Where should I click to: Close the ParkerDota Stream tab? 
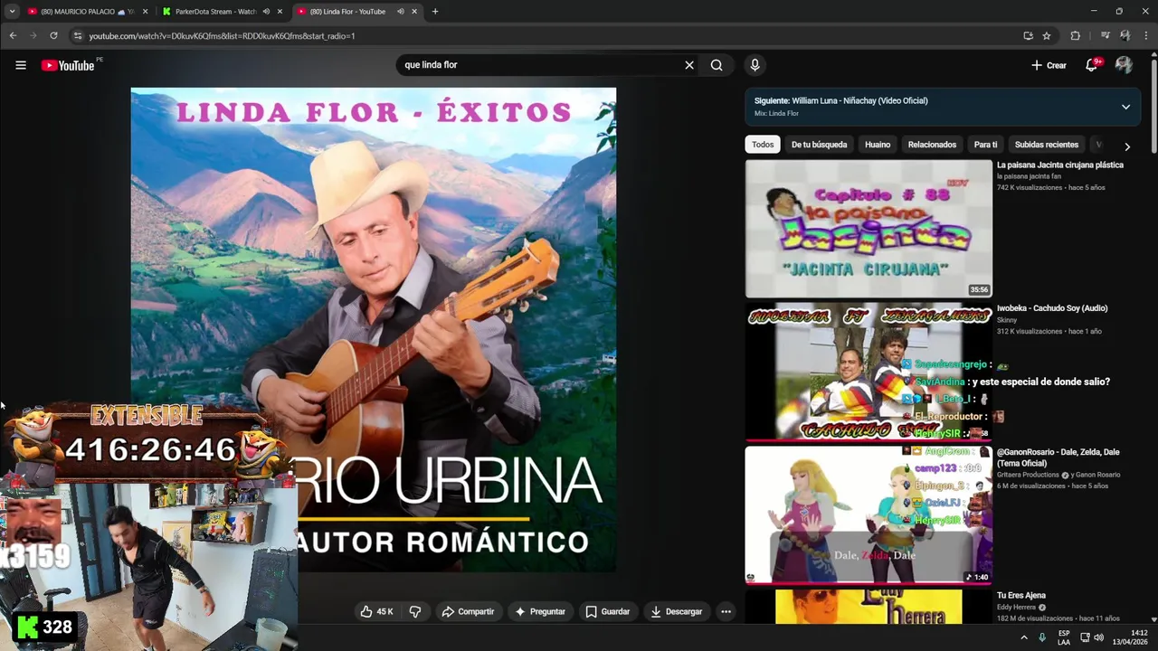tap(280, 12)
